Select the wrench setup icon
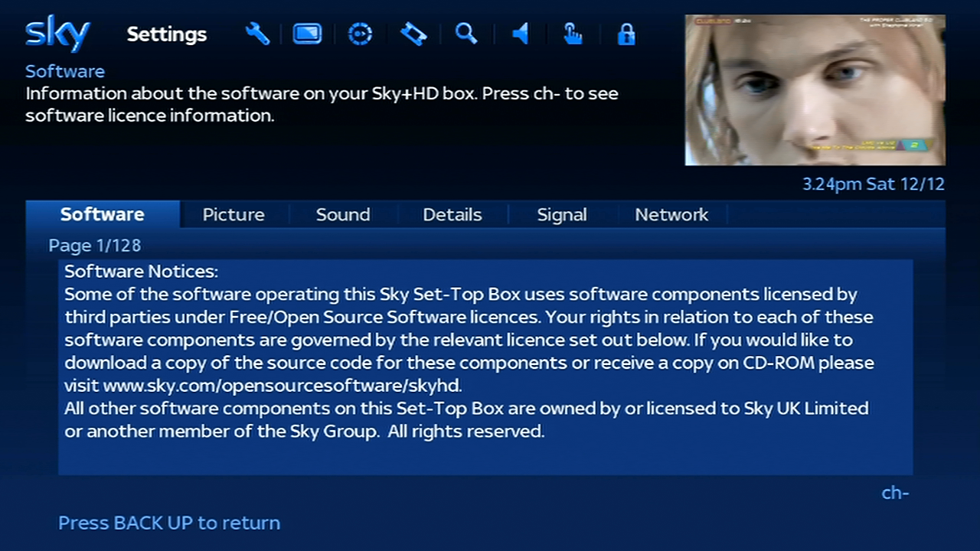The height and width of the screenshot is (551, 980). tap(257, 34)
